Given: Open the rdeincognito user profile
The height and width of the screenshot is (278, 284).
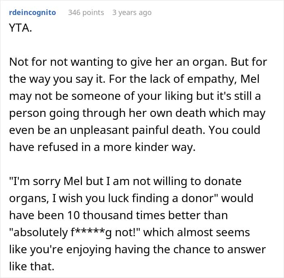Looking at the screenshot, I should 32,13.
